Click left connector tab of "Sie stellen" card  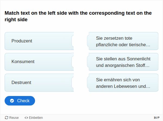(x=88, y=62)
